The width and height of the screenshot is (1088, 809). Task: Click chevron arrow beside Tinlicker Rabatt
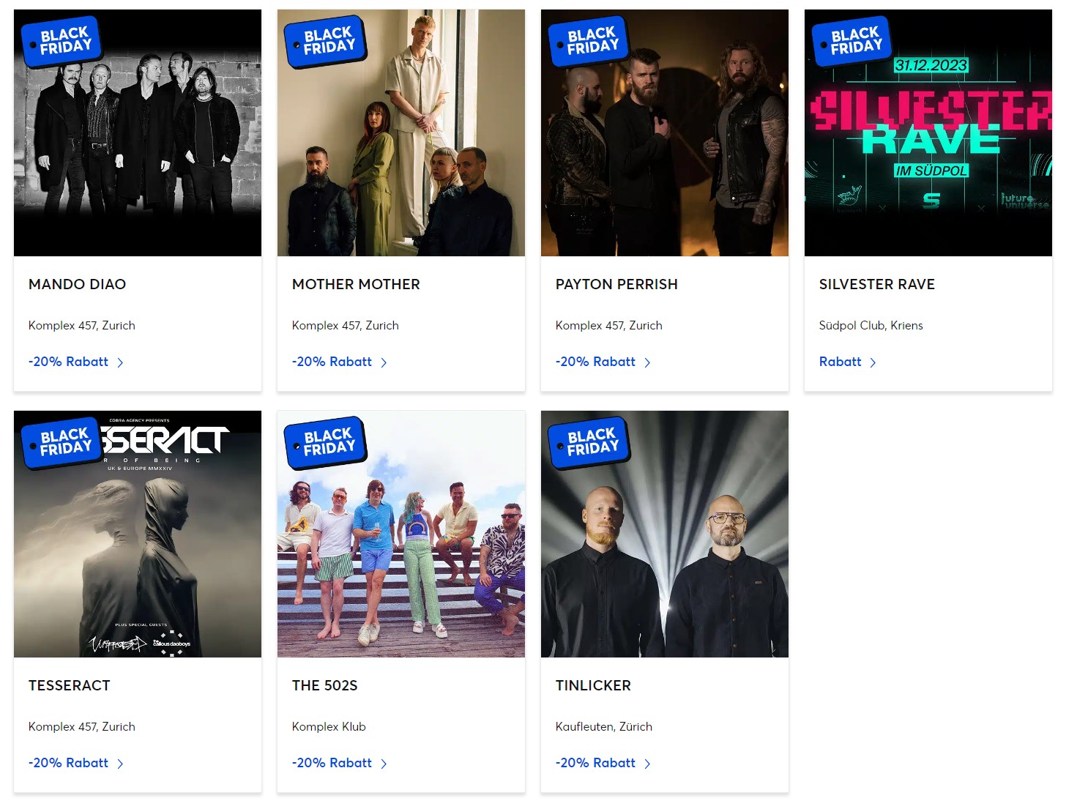647,764
